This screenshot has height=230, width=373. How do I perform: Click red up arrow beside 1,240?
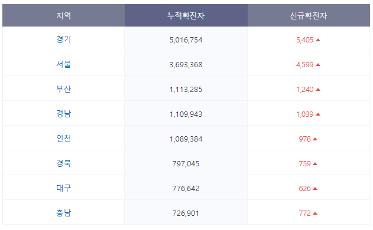pos(318,90)
